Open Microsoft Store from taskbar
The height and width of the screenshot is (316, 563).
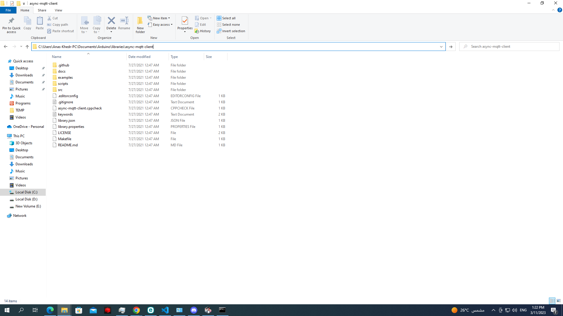[x=79, y=310]
